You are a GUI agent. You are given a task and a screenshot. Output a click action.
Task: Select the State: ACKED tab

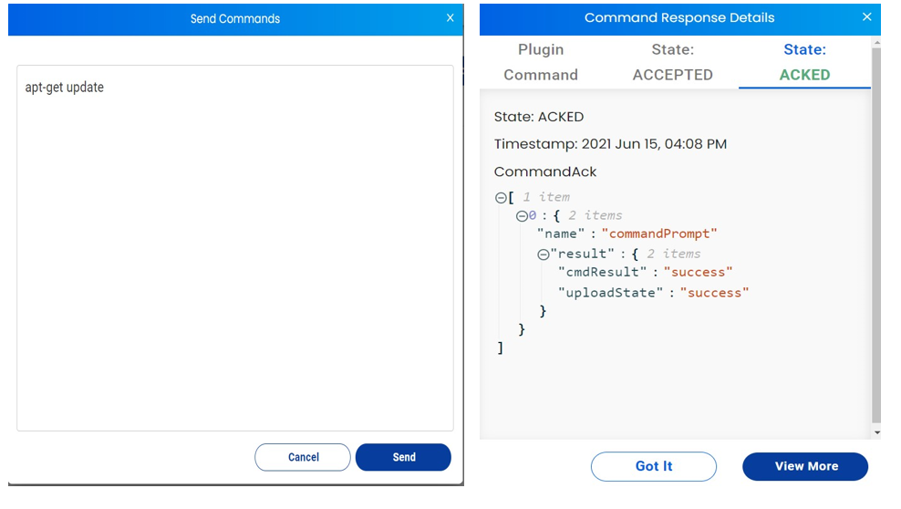pos(804,62)
